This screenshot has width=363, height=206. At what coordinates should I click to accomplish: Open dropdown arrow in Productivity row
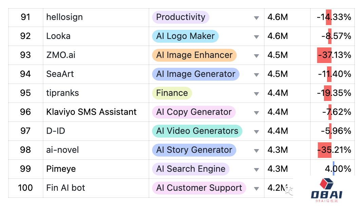(x=256, y=18)
